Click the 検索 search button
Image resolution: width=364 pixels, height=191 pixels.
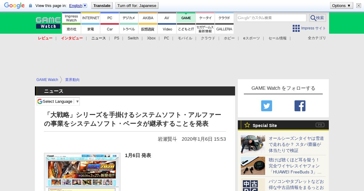(x=318, y=18)
